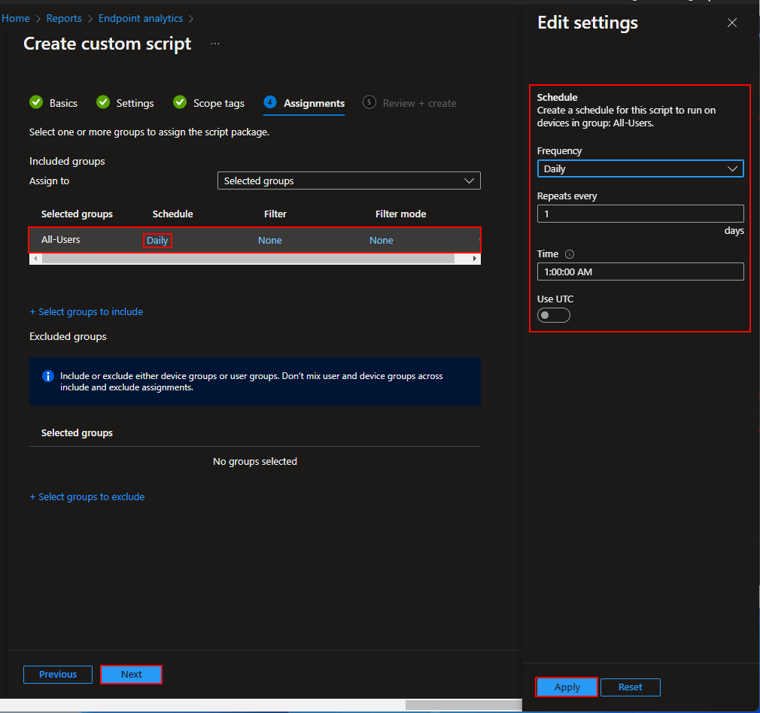Open the Assign to dropdown
This screenshot has height=713, width=760.
point(348,181)
